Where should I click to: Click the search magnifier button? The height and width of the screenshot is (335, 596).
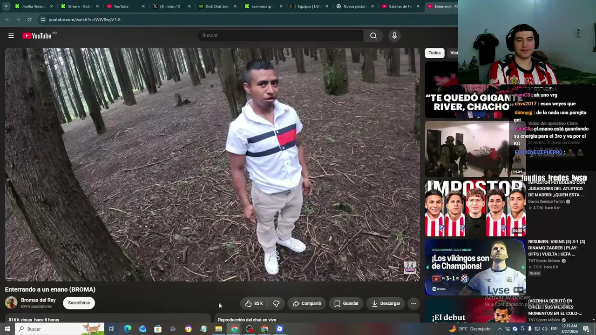point(373,36)
